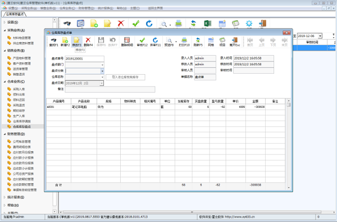Image resolution: width=337 pixels, height=222 pixels.
Task: Open the warehouse name dropdown
Action: 102,77
